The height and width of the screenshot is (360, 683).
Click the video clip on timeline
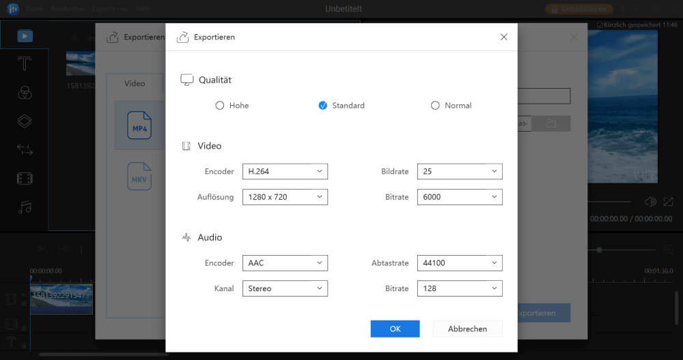pos(61,299)
